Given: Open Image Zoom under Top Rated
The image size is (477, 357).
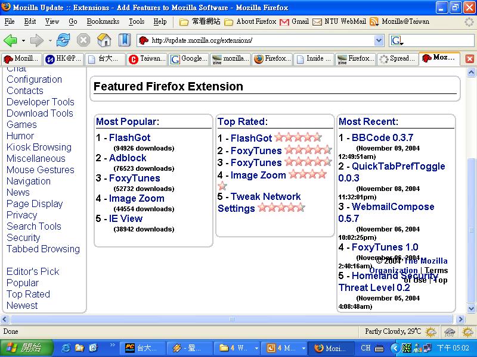Looking at the screenshot, I should click(258, 175).
